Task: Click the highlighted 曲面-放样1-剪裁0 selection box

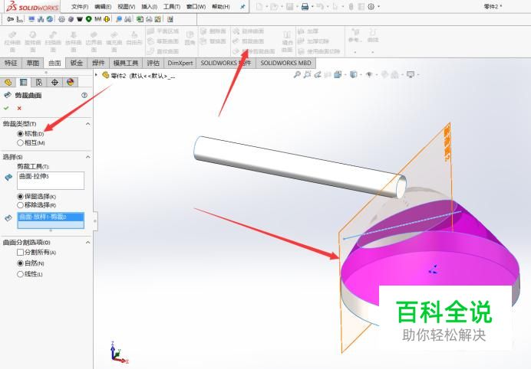Action: (x=51, y=220)
